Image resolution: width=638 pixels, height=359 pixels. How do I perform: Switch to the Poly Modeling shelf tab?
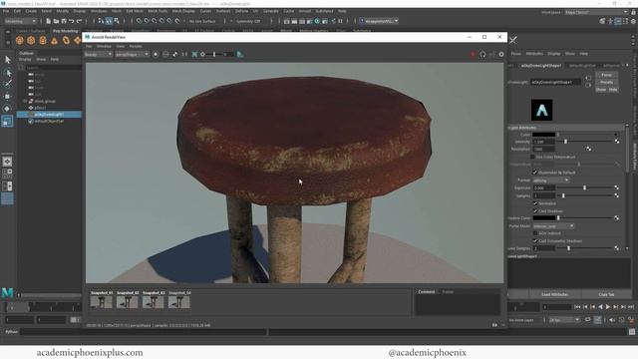point(65,31)
